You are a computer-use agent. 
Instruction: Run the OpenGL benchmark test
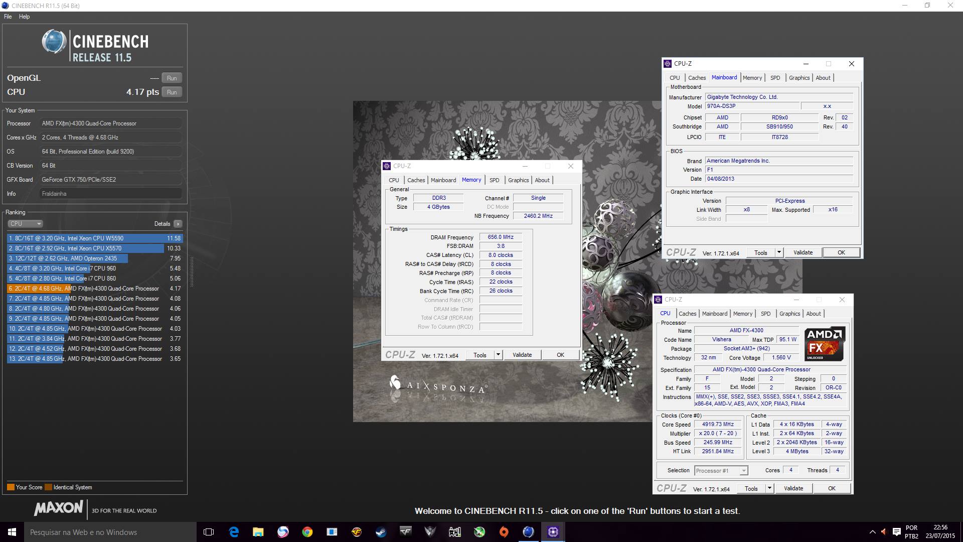tap(172, 78)
